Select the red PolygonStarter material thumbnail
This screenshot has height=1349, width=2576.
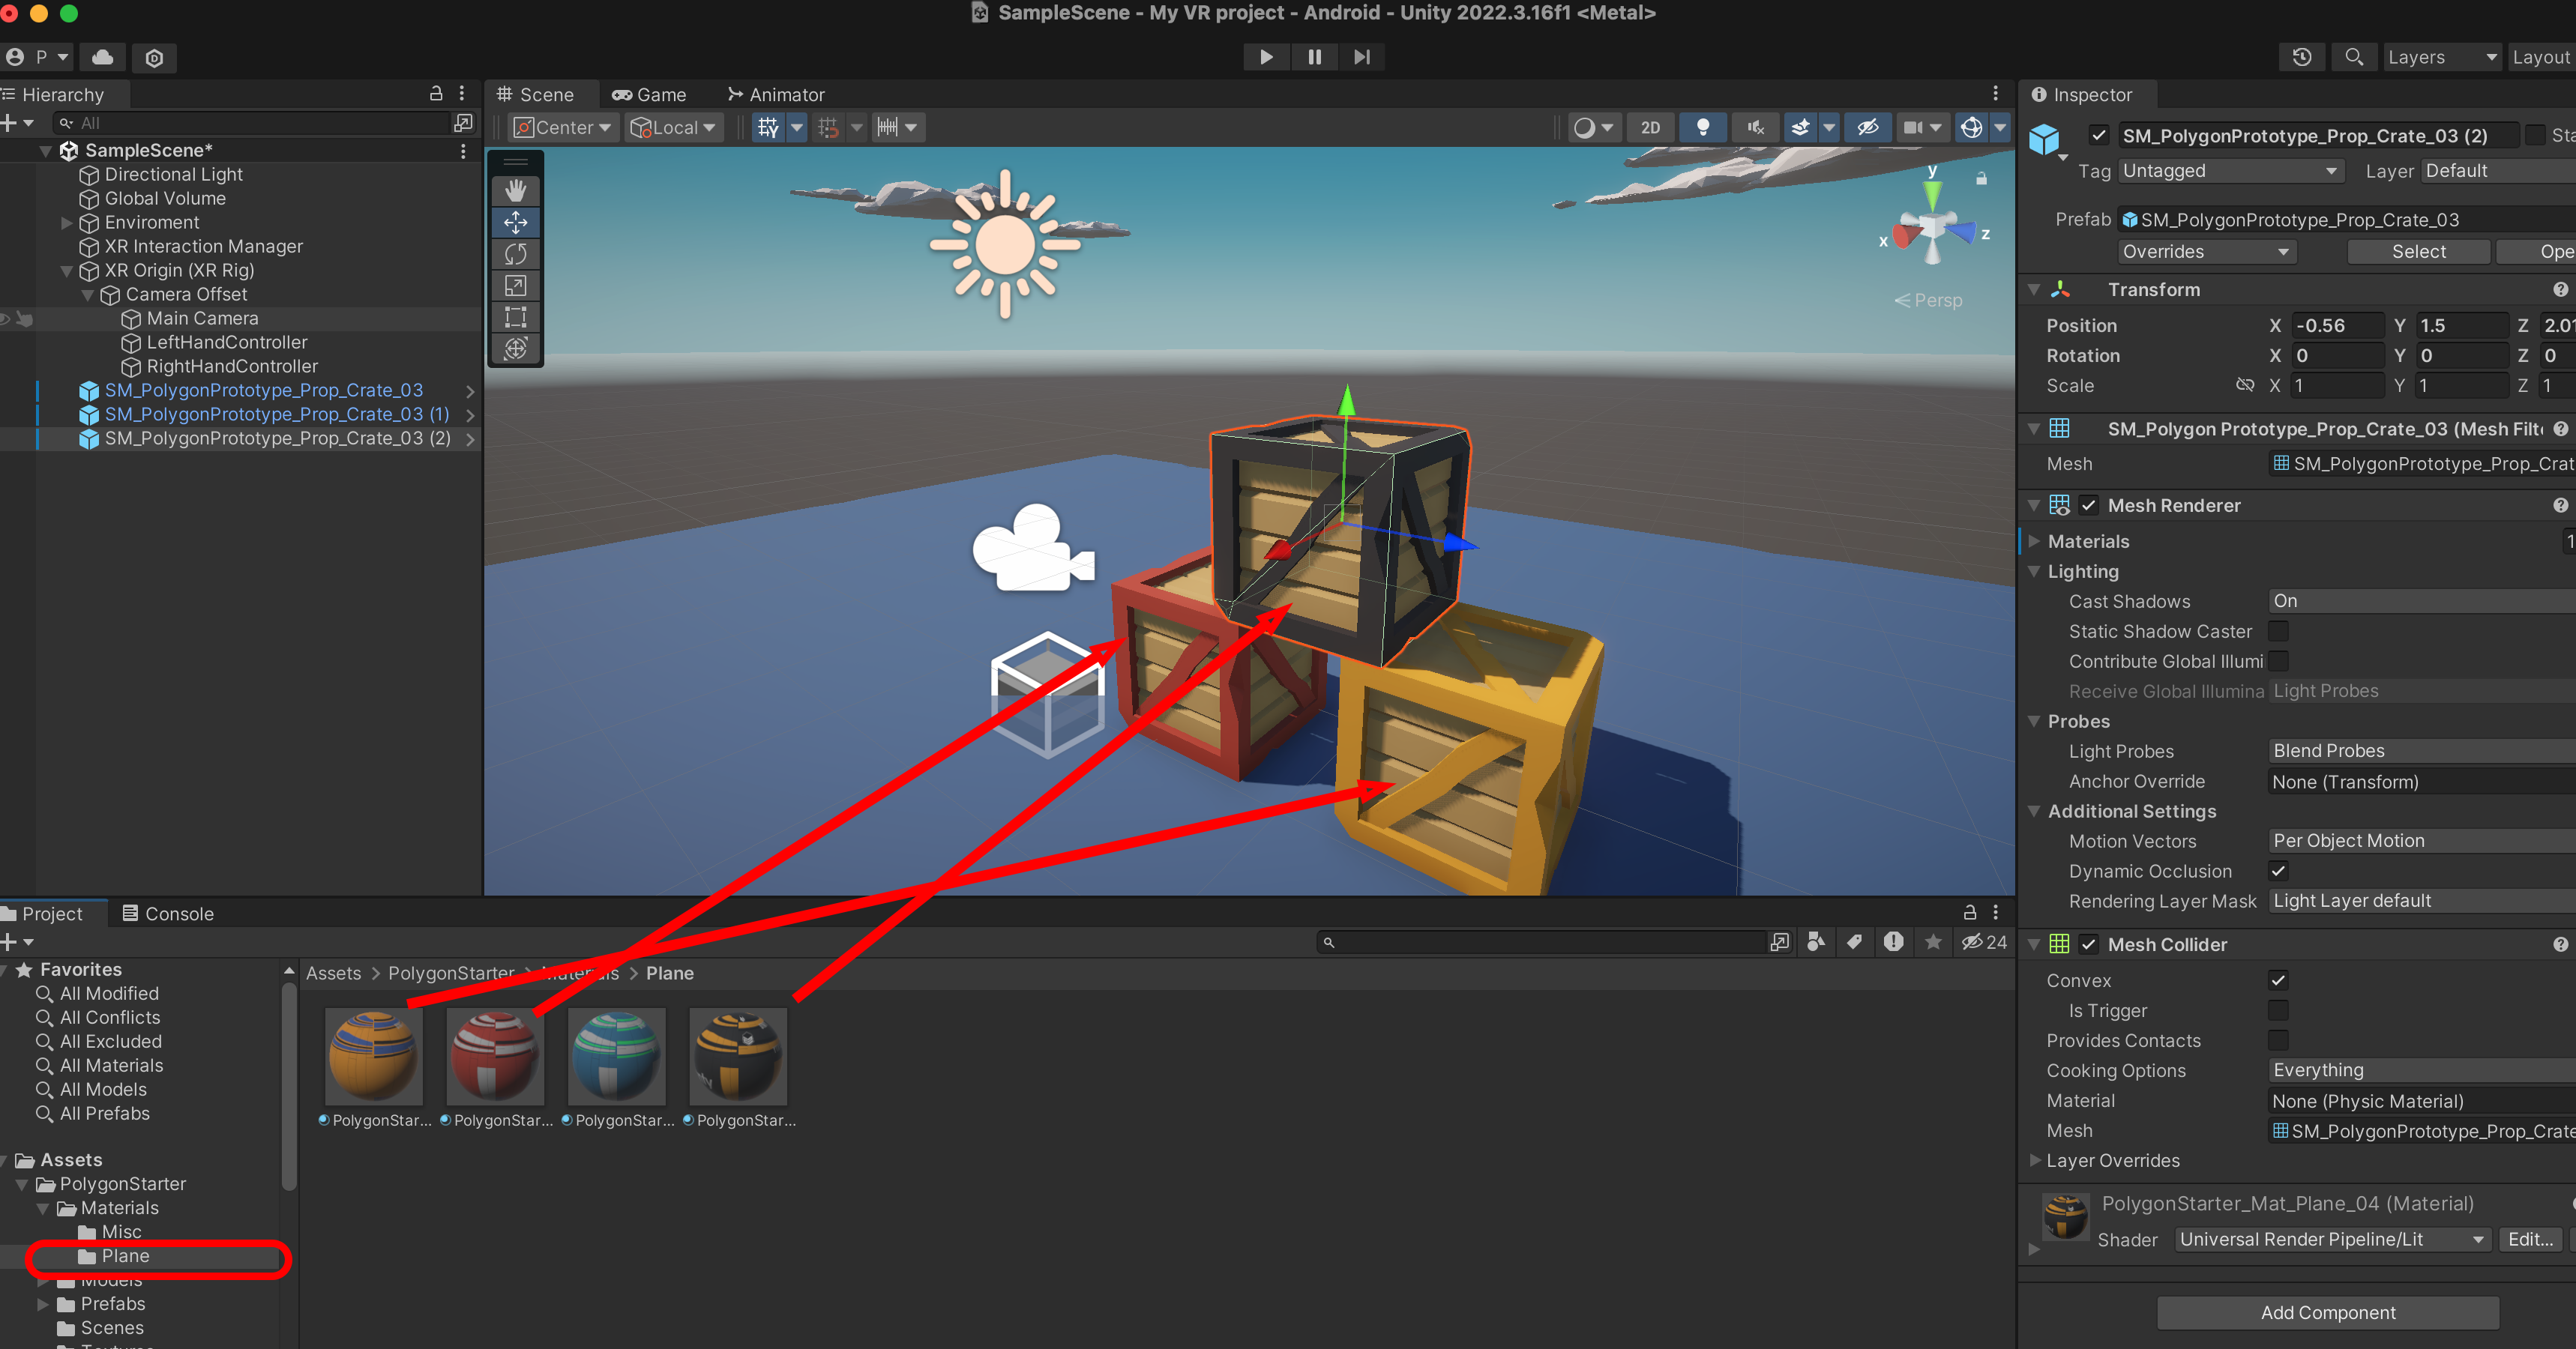(494, 1056)
